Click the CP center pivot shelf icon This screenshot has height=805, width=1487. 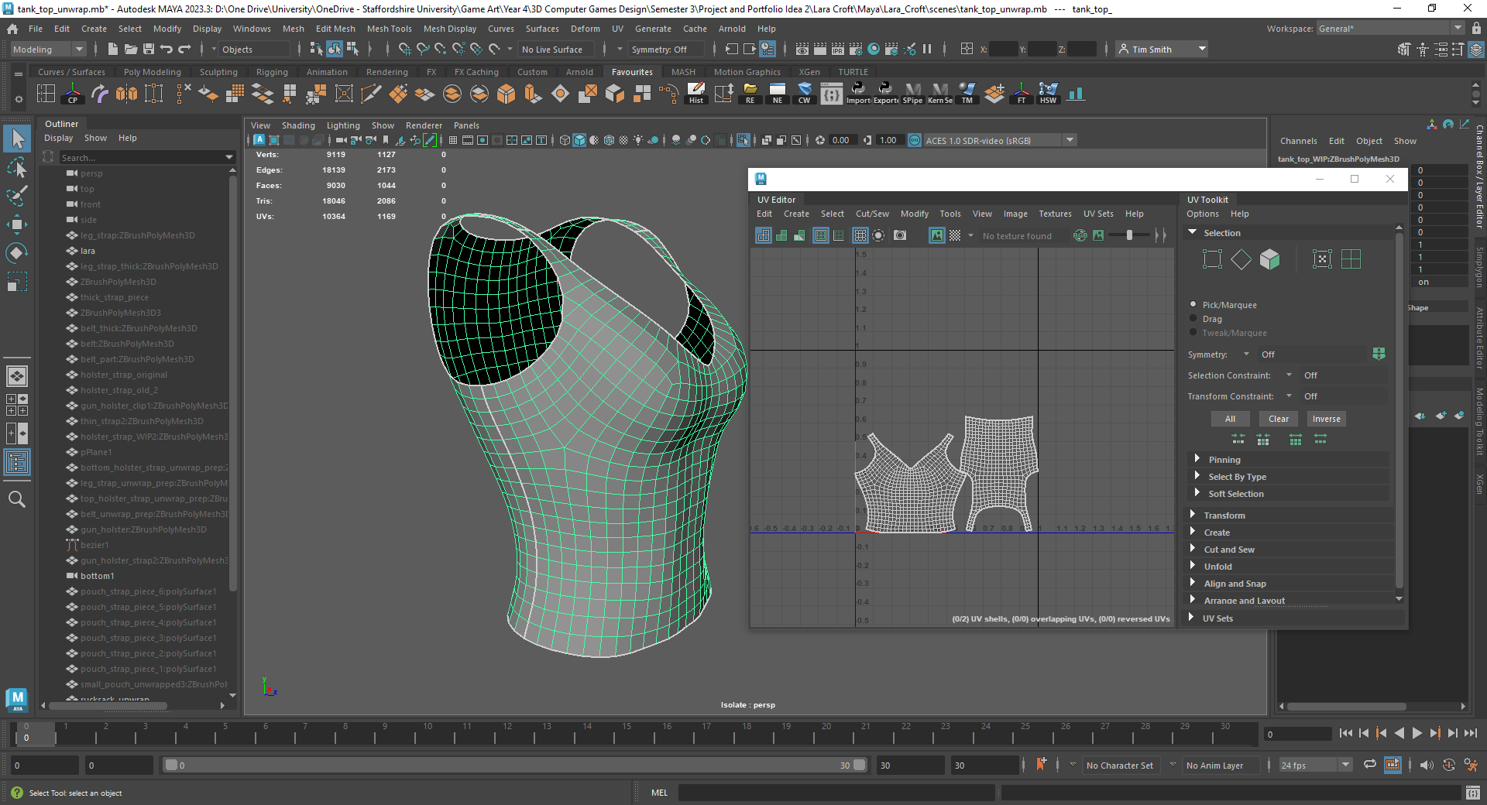[x=73, y=94]
